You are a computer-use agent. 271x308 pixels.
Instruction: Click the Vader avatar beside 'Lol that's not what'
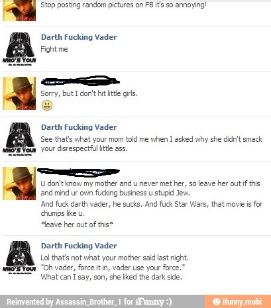[19, 258]
